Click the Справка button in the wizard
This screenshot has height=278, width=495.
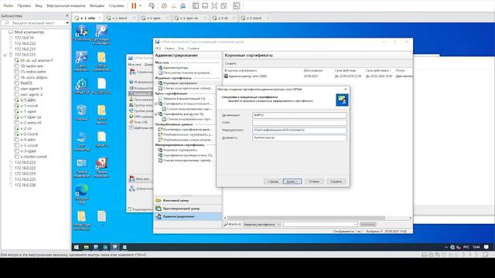point(336,181)
